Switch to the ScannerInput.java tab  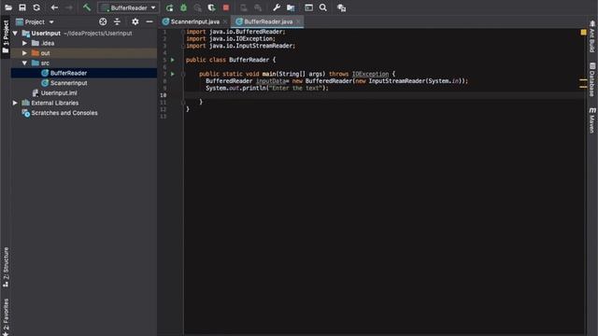(x=194, y=21)
